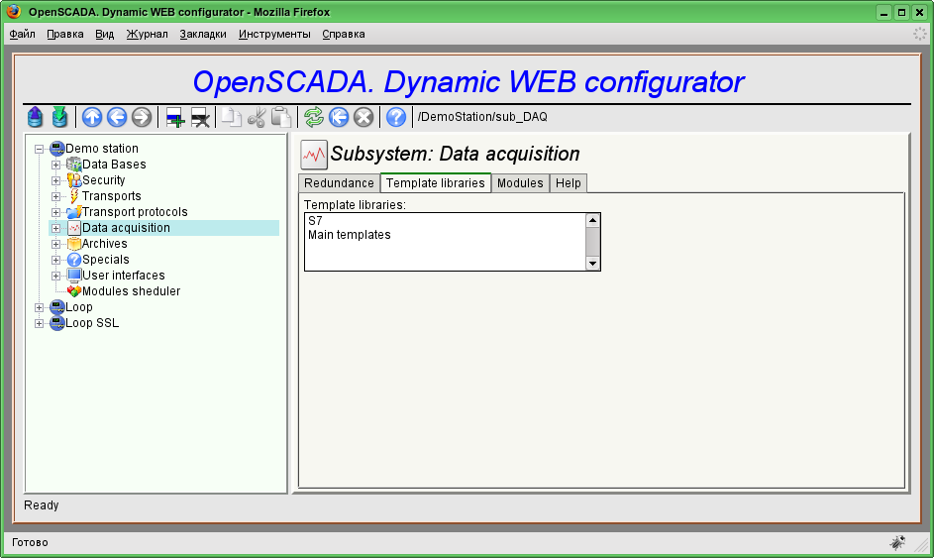This screenshot has width=934, height=558.
Task: Refresh the page with the green arrows icon
Action: pyautogui.click(x=314, y=117)
